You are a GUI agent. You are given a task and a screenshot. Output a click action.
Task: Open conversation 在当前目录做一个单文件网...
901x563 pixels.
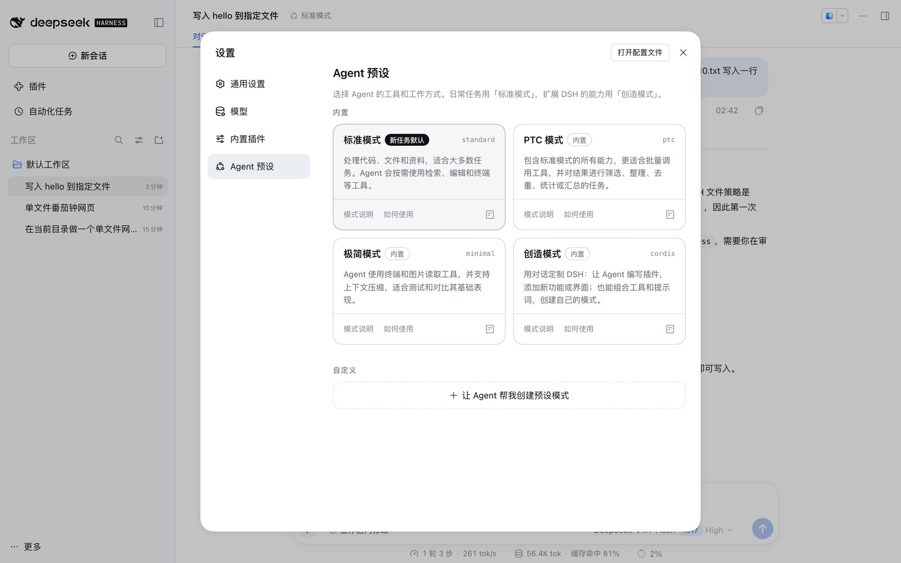click(87, 229)
